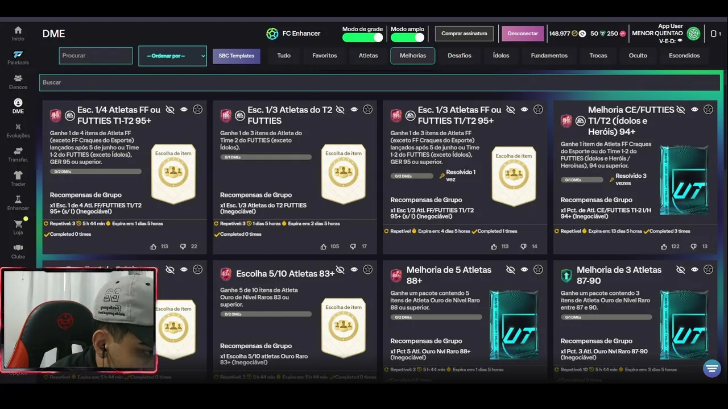Toggle the eye icon on Melhoria de 3 Atletas 87-90
The image size is (728, 409).
coord(694,270)
